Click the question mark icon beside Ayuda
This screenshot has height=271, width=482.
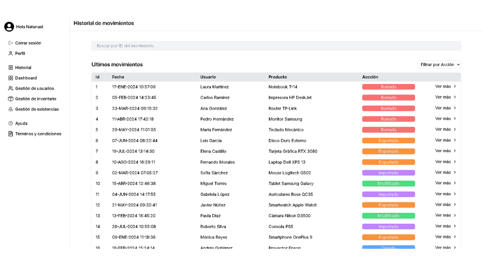tap(11, 124)
